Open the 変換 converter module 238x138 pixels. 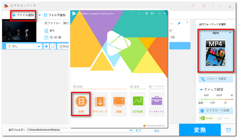click(x=81, y=104)
